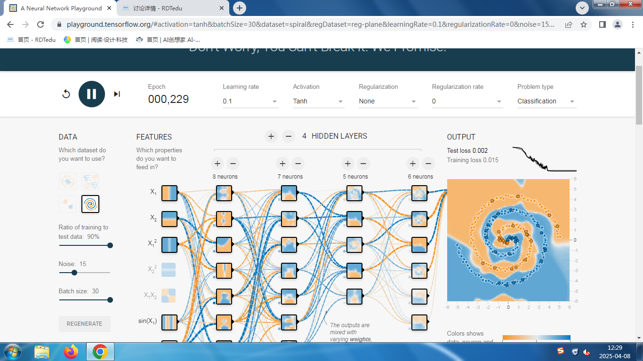Open a new browser tab

pos(240,8)
